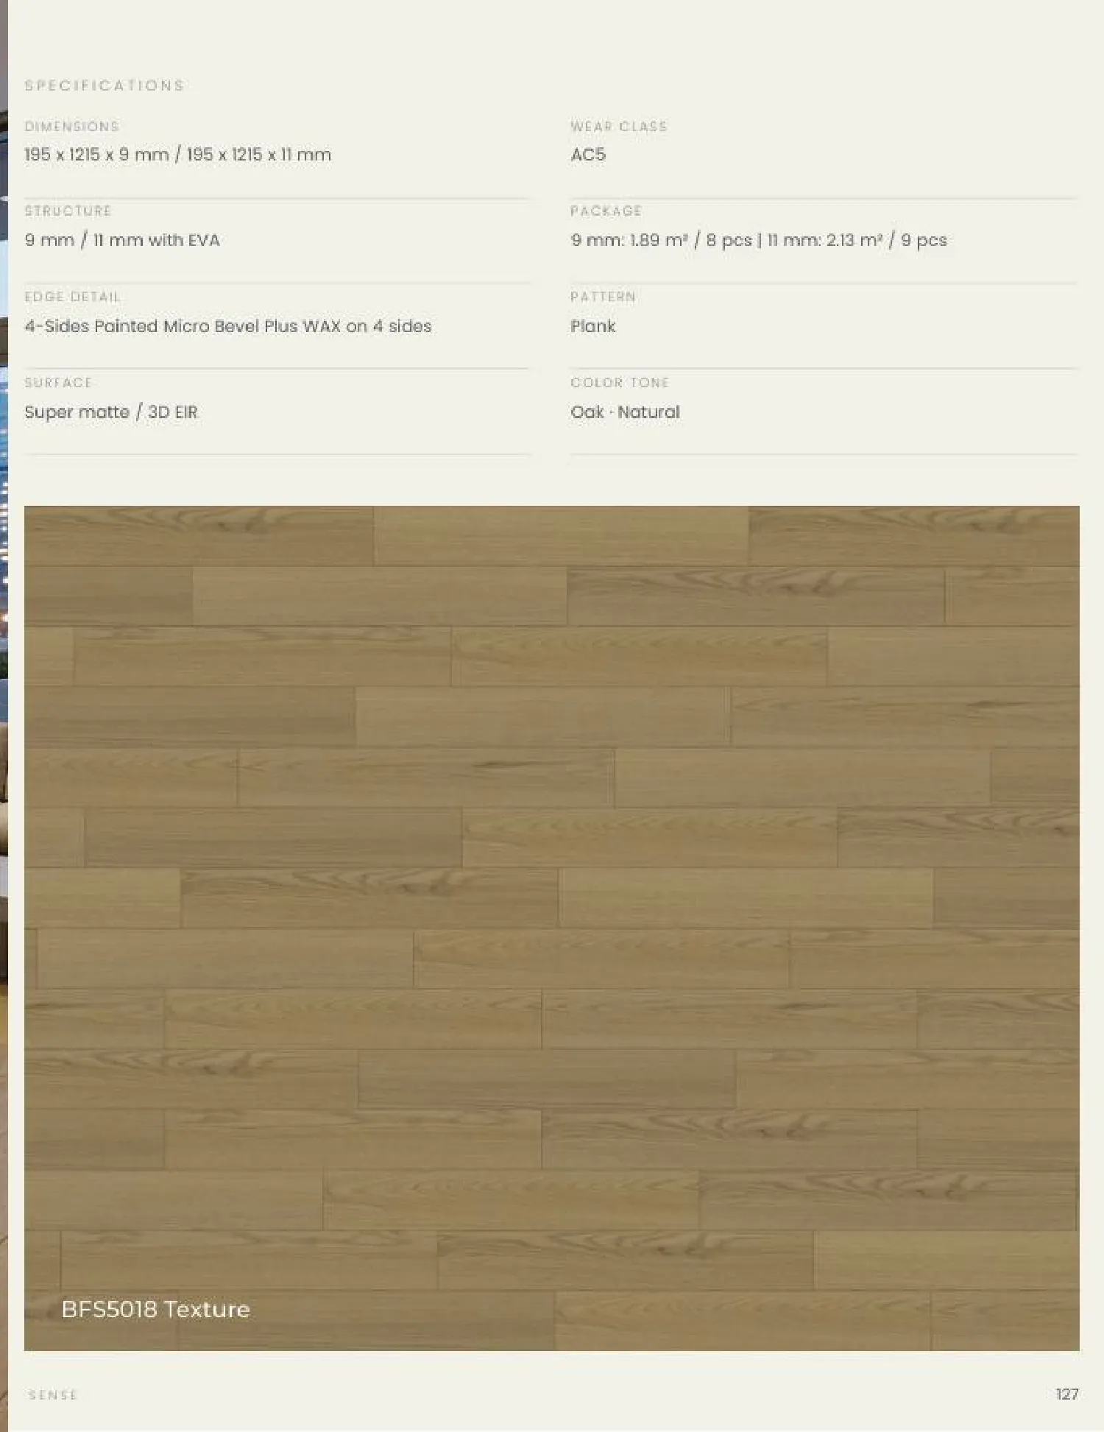Click page number 127
1104x1432 pixels.
[x=1067, y=1394]
